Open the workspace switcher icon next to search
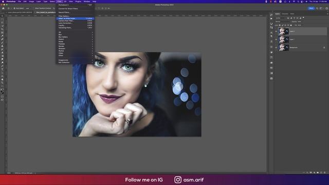The image size is (329, 185). (x=321, y=8)
